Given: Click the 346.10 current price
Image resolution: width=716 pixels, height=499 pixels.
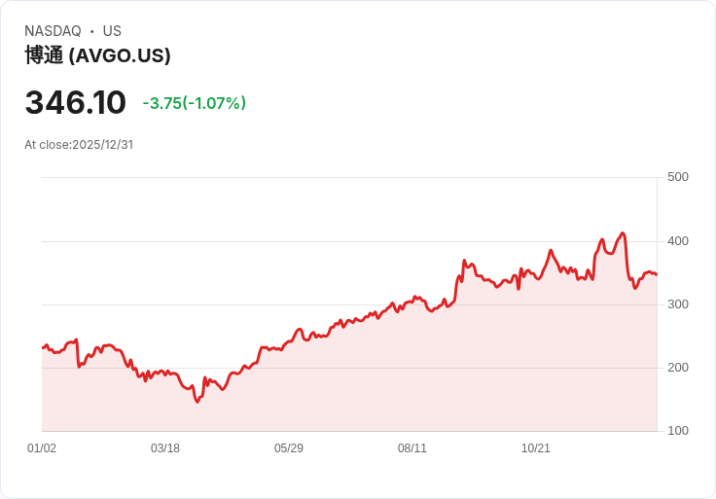Looking at the screenshot, I should point(76,103).
